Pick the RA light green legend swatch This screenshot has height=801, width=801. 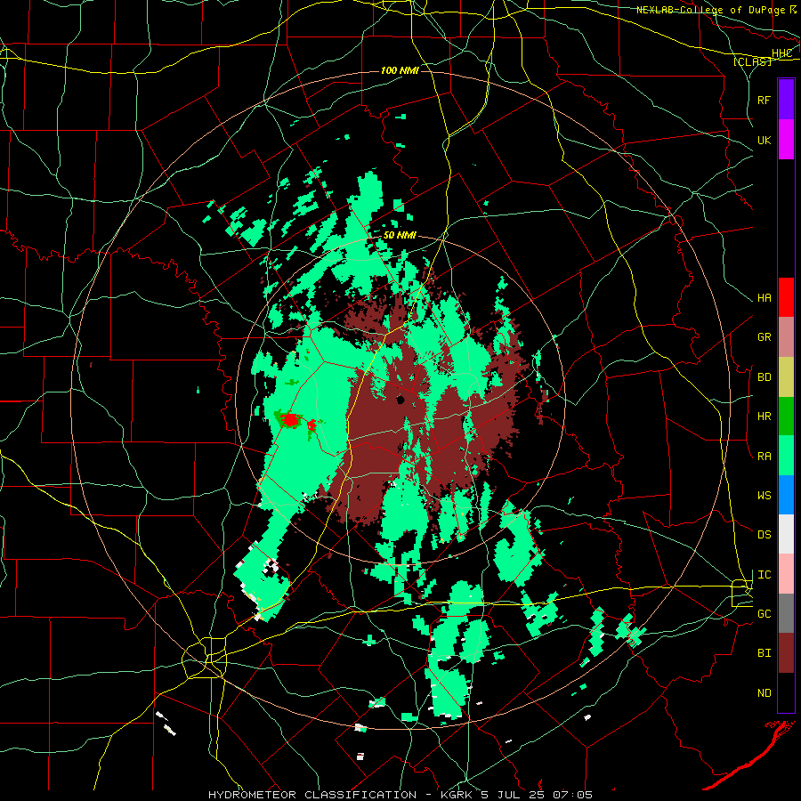[786, 456]
